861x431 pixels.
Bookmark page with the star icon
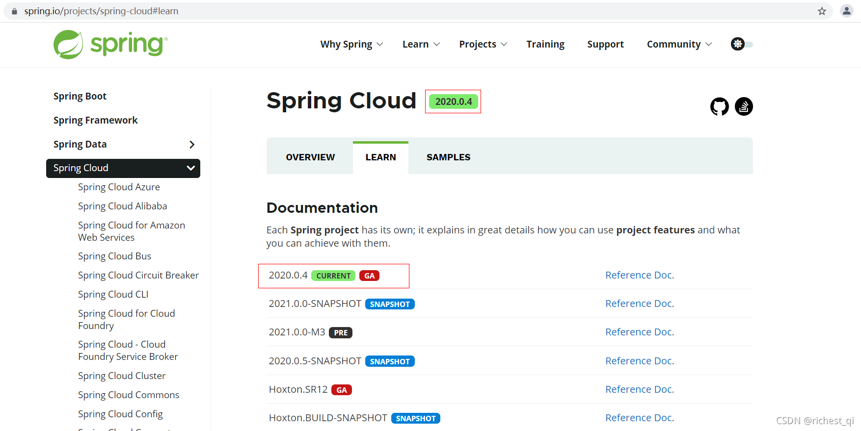click(822, 11)
